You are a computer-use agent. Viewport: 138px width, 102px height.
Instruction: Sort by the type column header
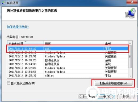116,43
